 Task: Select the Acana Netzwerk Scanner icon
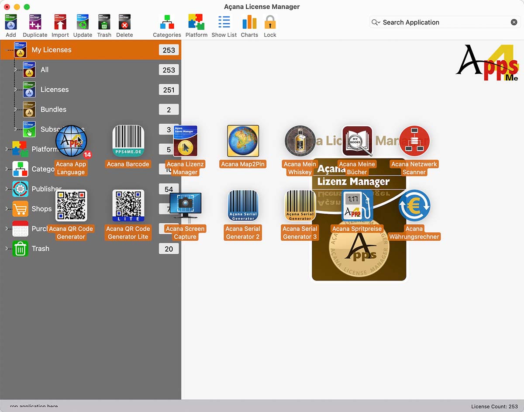pos(414,141)
